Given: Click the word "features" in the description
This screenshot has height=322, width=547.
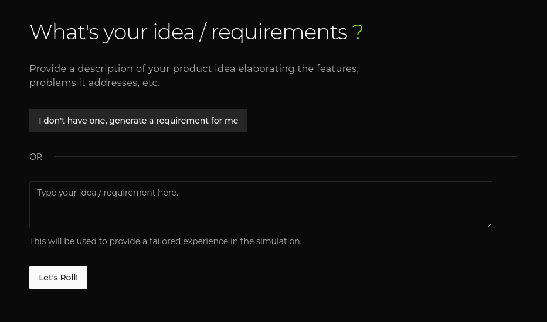Looking at the screenshot, I should (x=337, y=69).
